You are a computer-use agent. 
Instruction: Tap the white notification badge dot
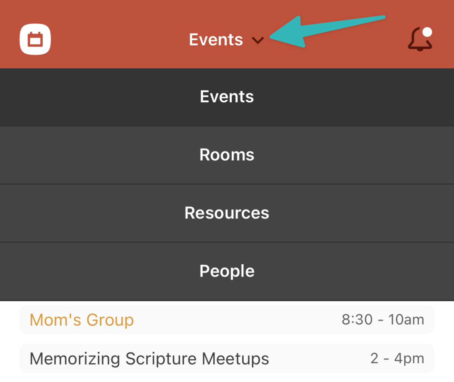(427, 32)
